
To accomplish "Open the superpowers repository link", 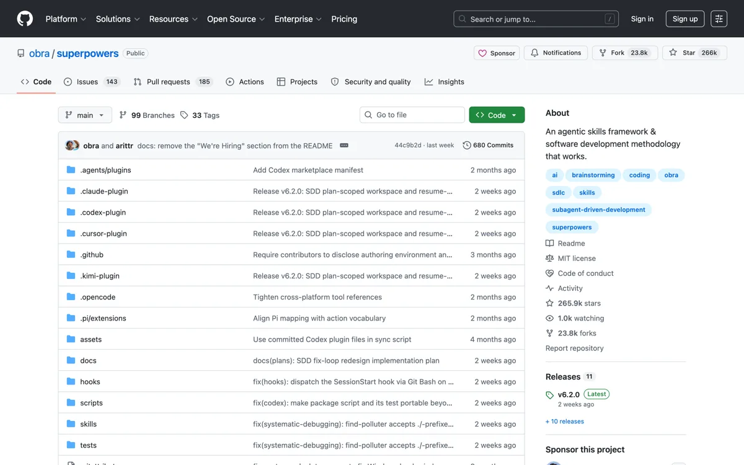I will point(87,53).
